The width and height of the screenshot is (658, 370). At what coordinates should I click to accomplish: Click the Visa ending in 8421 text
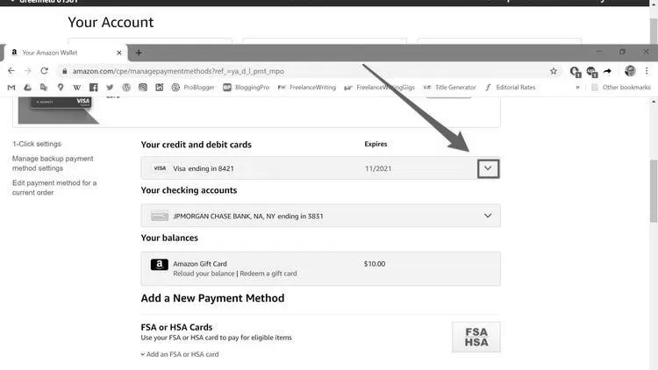pos(204,168)
